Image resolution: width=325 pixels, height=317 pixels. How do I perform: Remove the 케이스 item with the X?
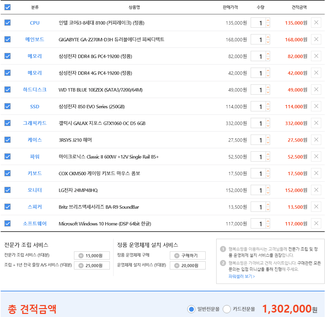(316, 140)
